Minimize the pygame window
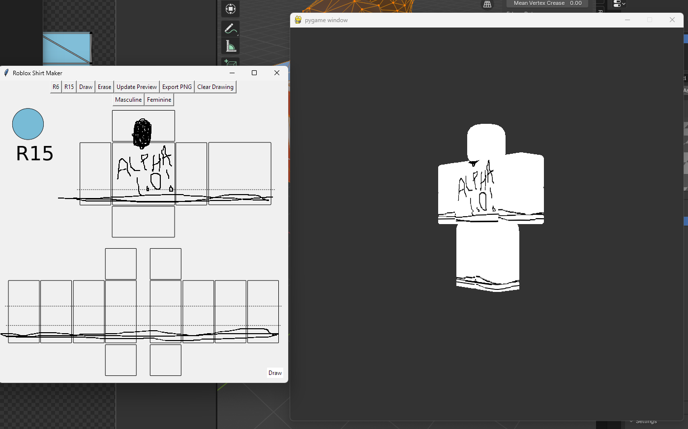 (x=627, y=20)
